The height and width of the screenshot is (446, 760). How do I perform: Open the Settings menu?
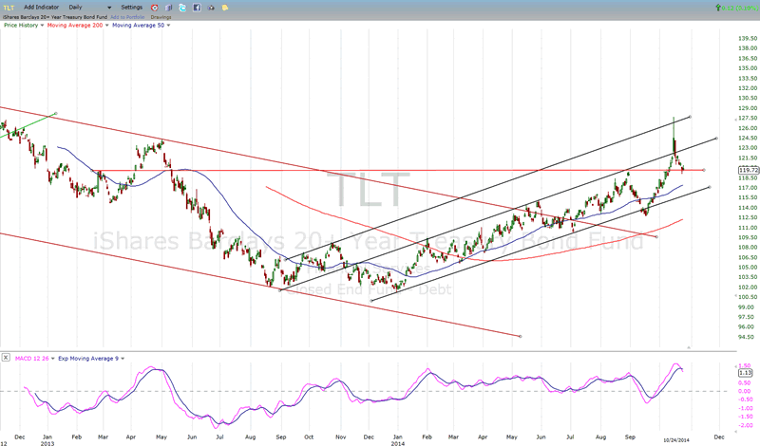131,7
